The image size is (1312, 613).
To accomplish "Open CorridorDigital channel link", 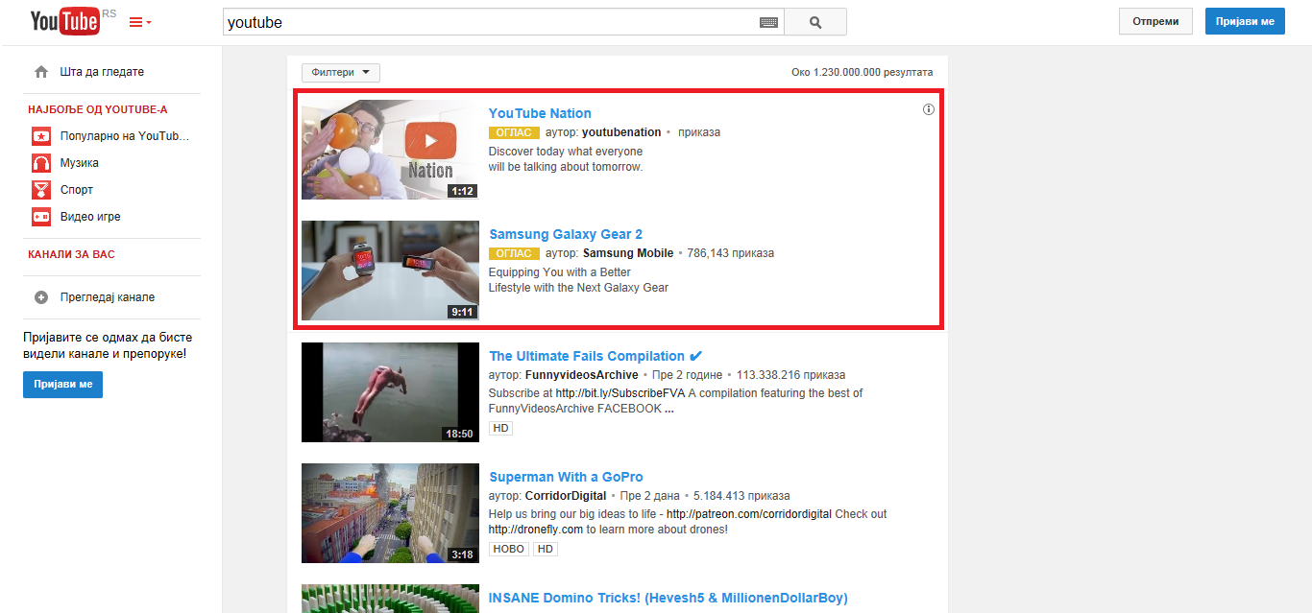I will (x=566, y=496).
